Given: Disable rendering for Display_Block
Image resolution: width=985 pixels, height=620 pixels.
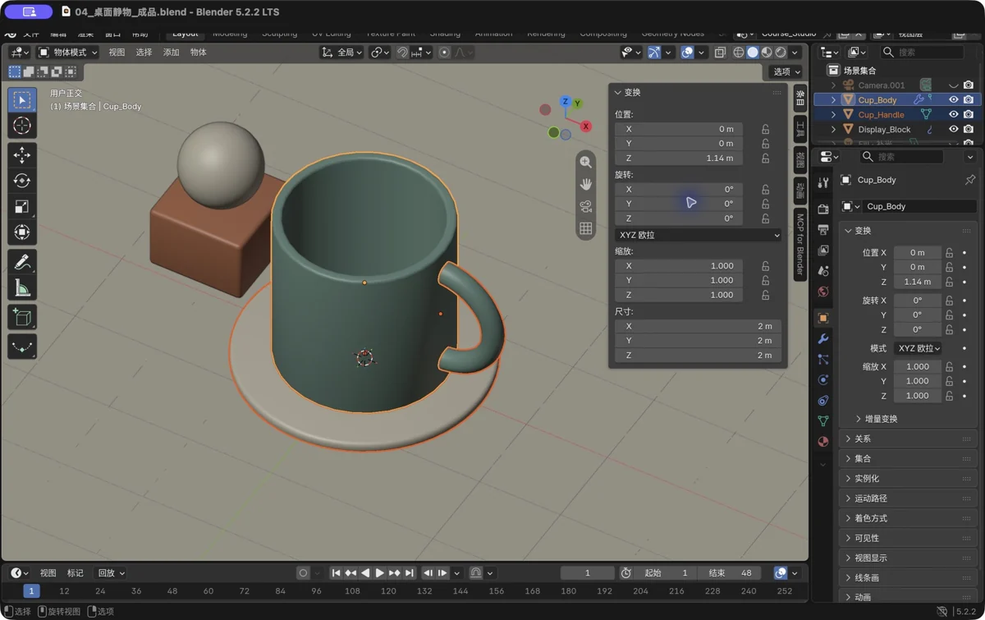Looking at the screenshot, I should 969,130.
